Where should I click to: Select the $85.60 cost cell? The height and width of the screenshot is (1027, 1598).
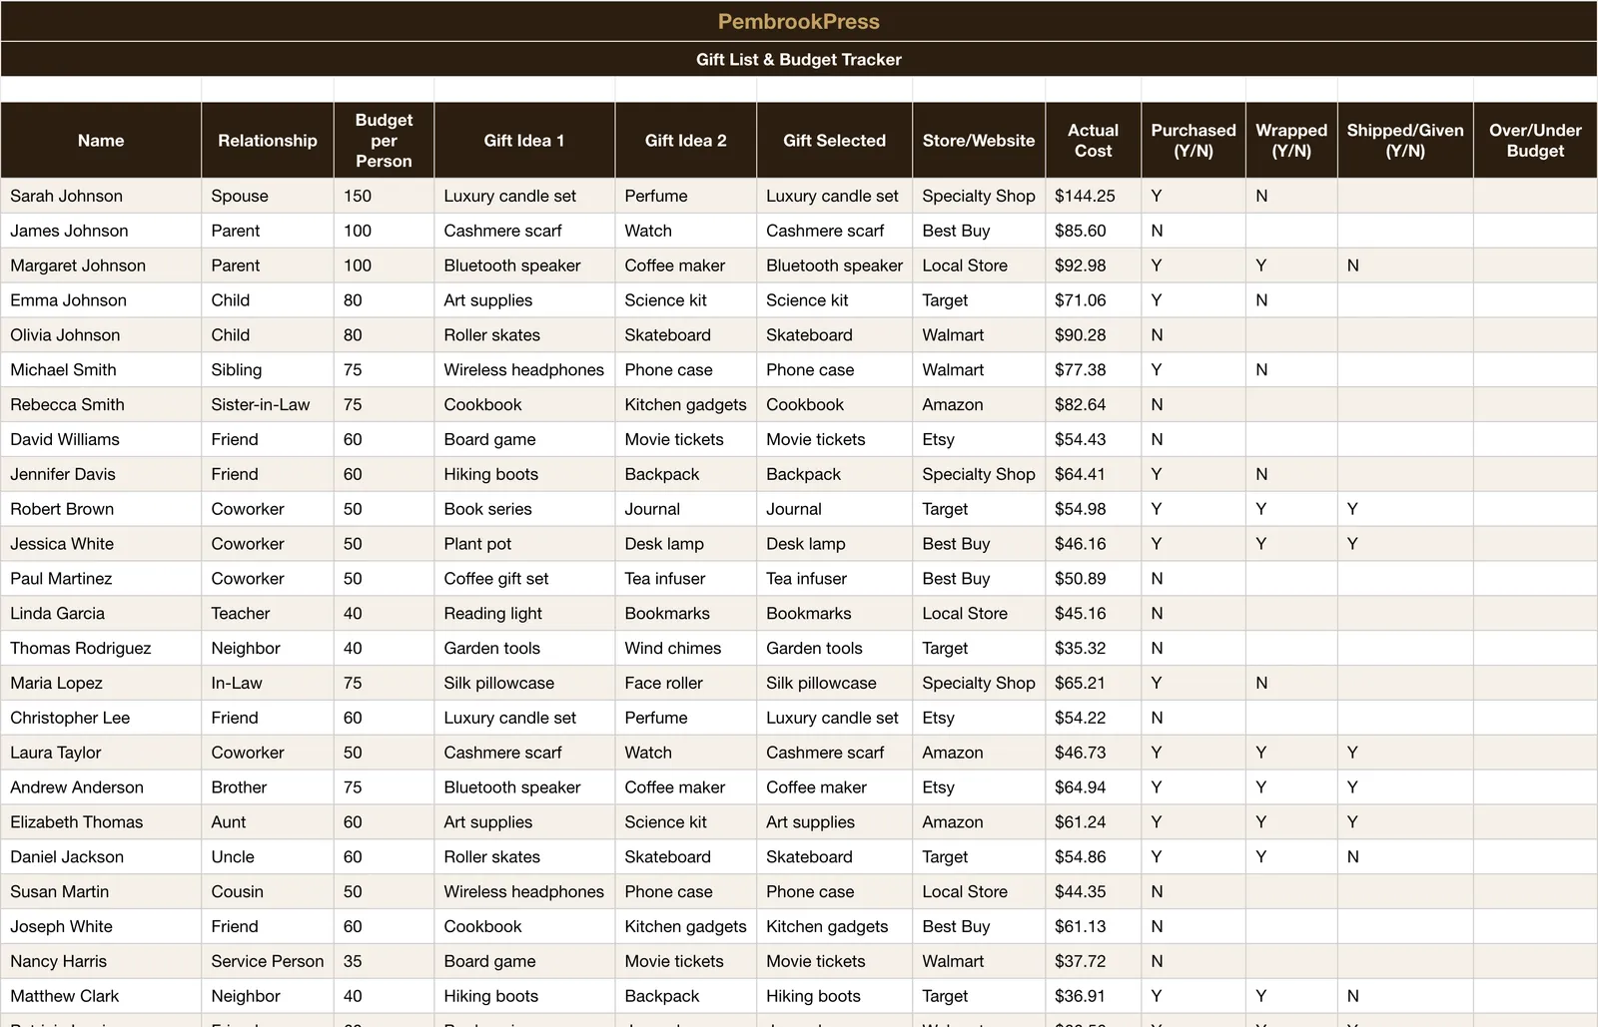tap(1094, 231)
